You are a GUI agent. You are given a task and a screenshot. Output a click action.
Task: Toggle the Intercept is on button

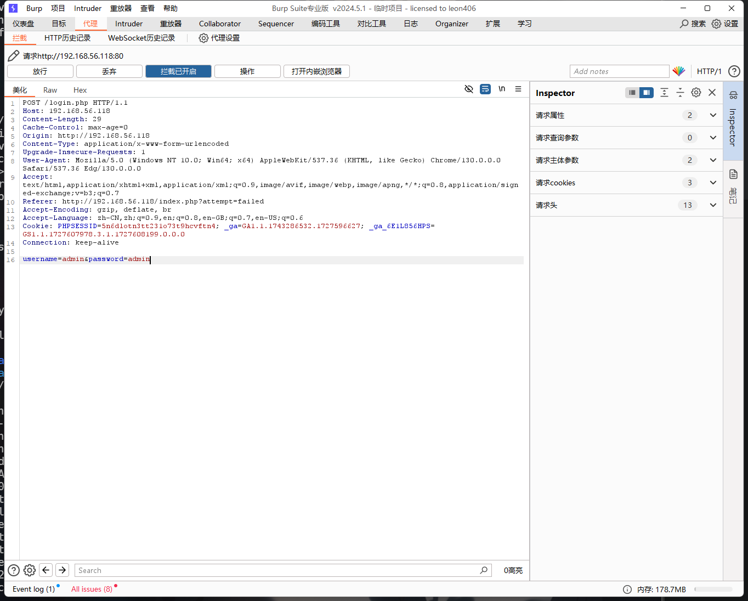[x=178, y=71]
